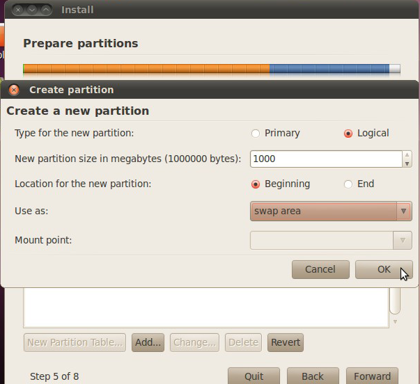
Task: Select Primary partition type
Action: tap(256, 134)
